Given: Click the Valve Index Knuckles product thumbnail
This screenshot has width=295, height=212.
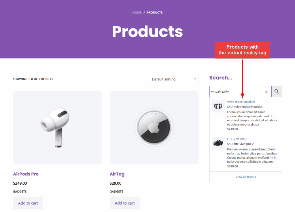Looking at the screenshot, I should [218, 106].
